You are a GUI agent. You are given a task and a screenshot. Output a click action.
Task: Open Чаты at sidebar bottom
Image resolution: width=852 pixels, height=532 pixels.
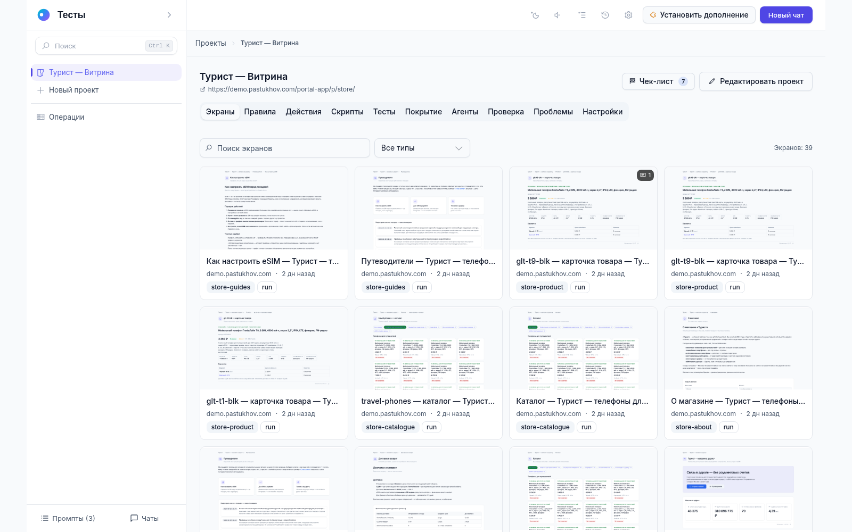pyautogui.click(x=144, y=518)
